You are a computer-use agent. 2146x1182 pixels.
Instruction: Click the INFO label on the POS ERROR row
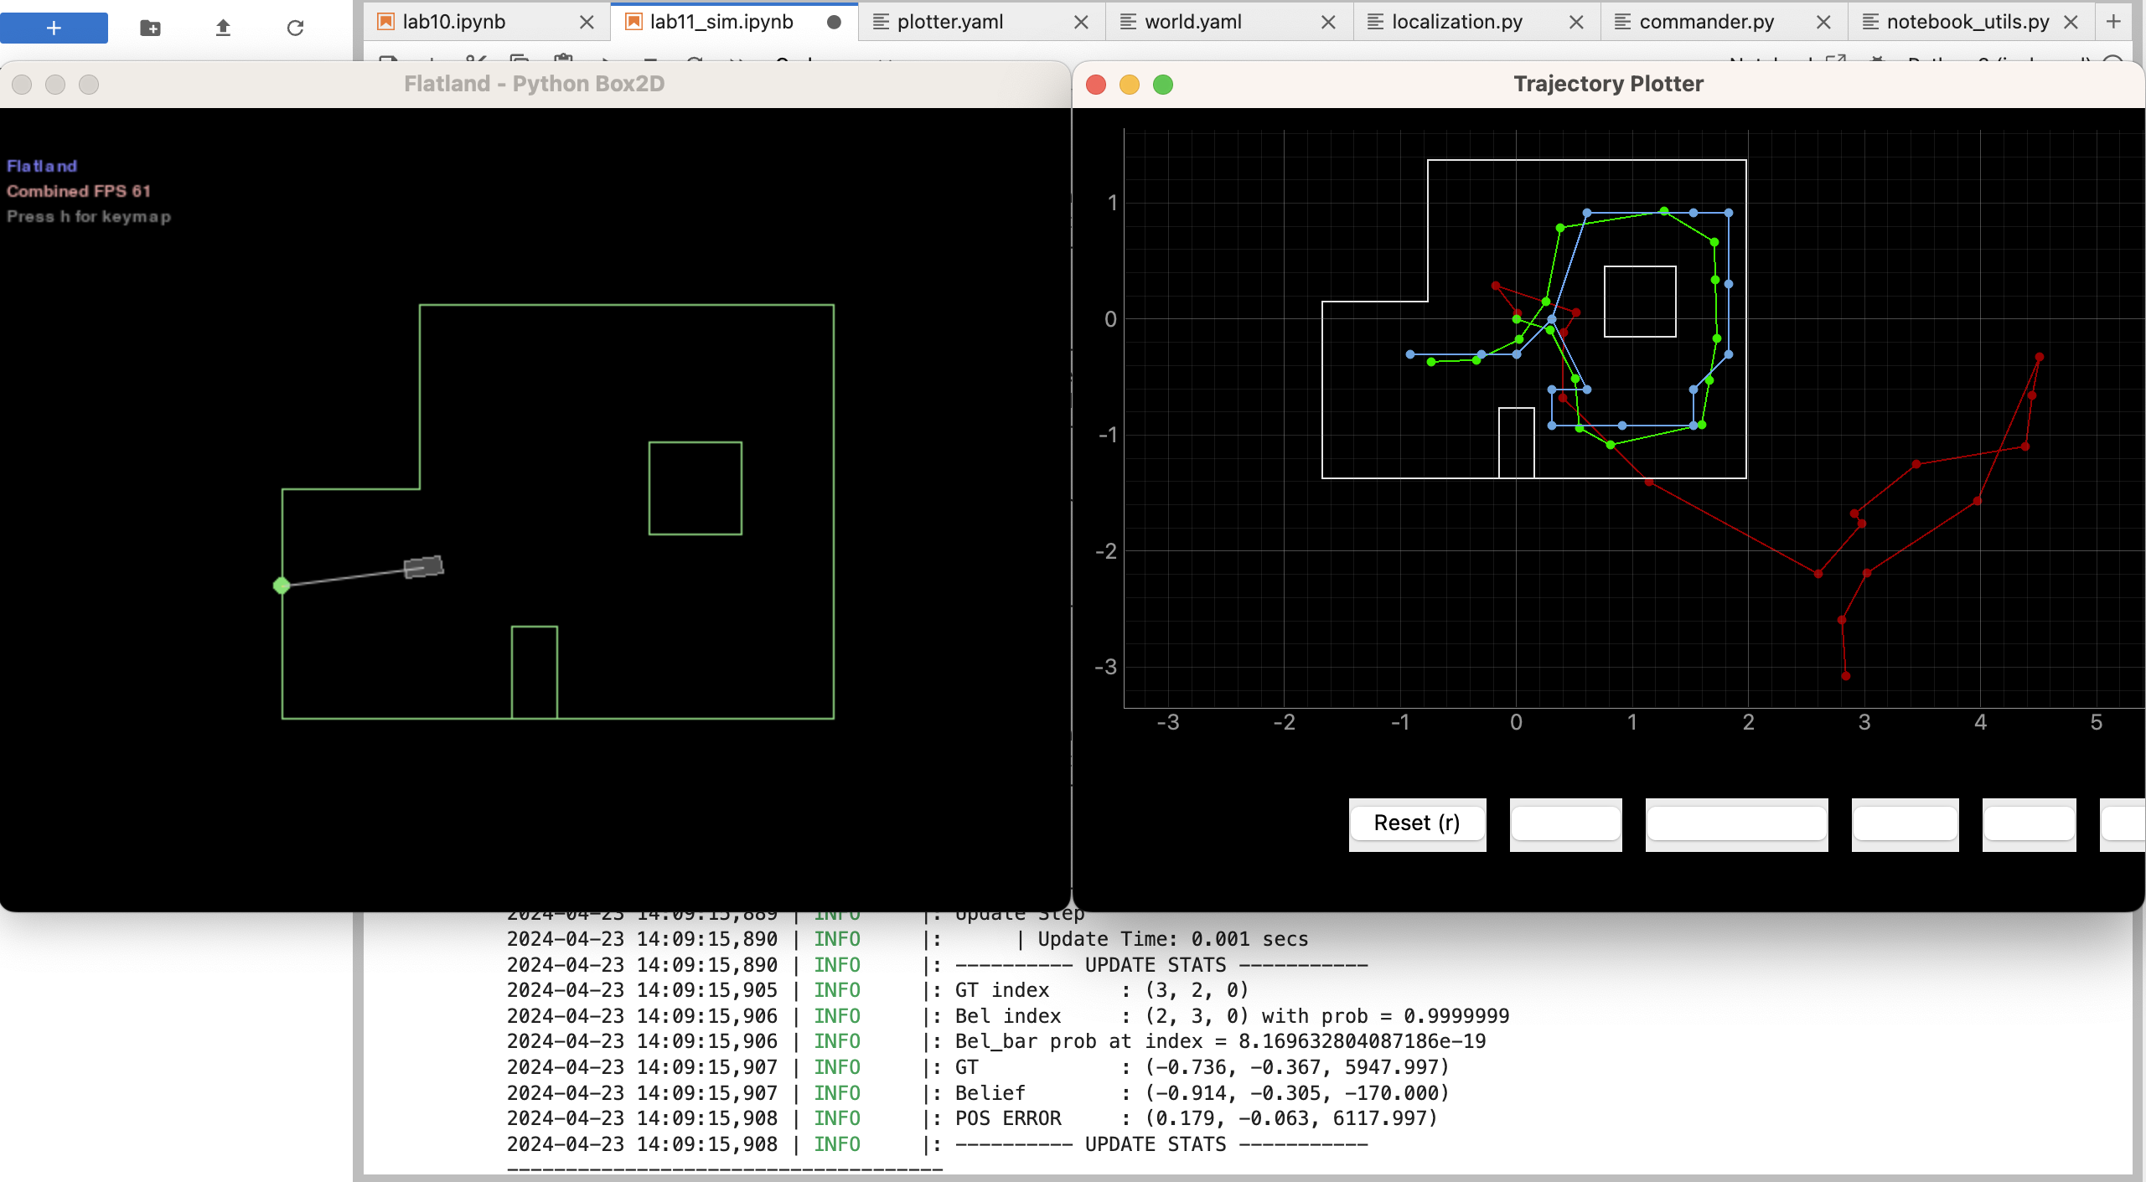(836, 1118)
